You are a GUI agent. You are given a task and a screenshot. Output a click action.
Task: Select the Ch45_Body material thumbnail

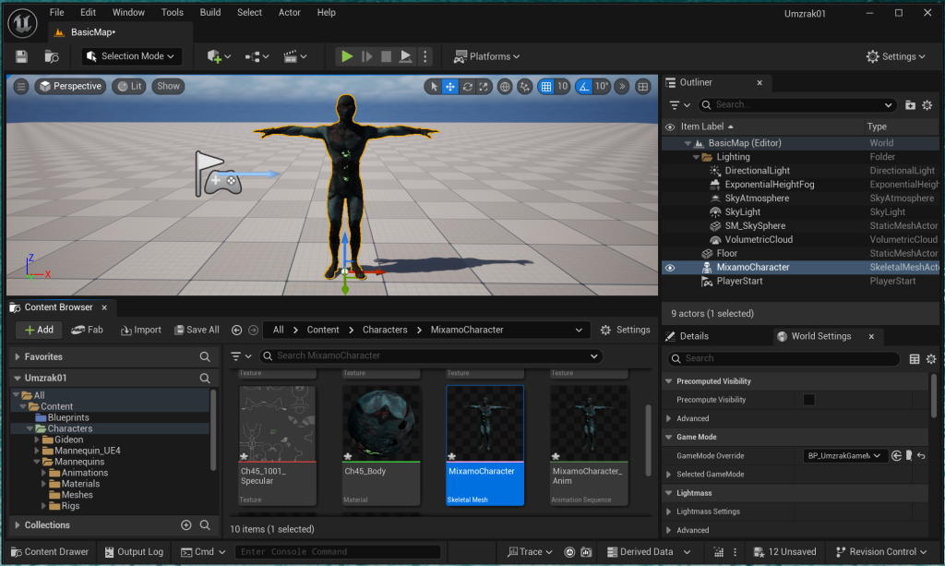tap(381, 445)
